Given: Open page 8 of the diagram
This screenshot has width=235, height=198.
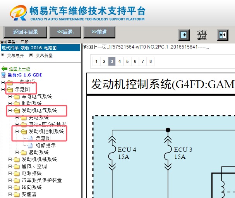Looking at the screenshot, I should (x=151, y=61).
